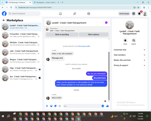Viewport: 151px width, 121px height.
Task: Show hidden system tray icons chevron
Action: pos(121,116)
